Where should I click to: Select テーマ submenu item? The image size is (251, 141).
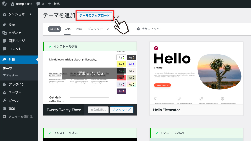[x=8, y=68]
